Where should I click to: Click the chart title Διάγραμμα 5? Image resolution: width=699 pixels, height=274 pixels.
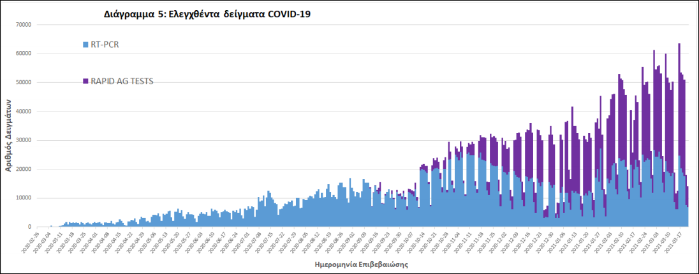(x=207, y=14)
